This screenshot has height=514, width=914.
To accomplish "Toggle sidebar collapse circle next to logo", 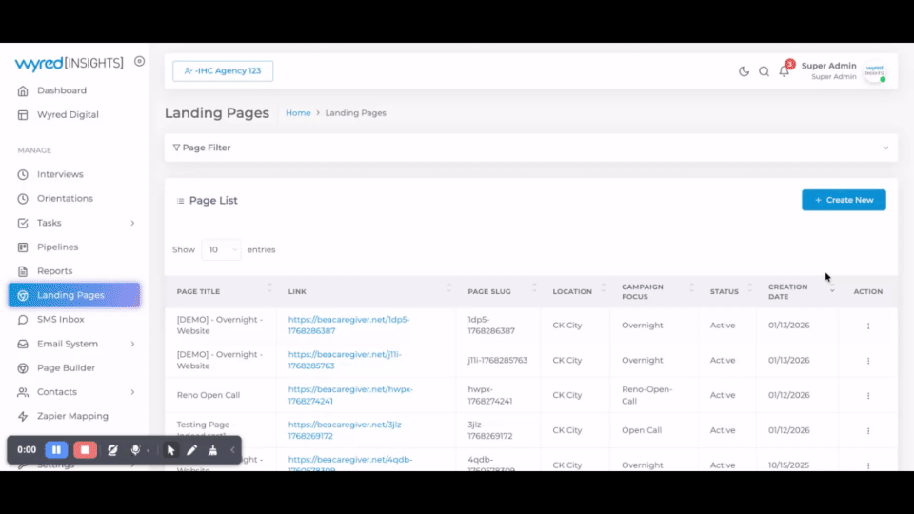I will [x=139, y=61].
